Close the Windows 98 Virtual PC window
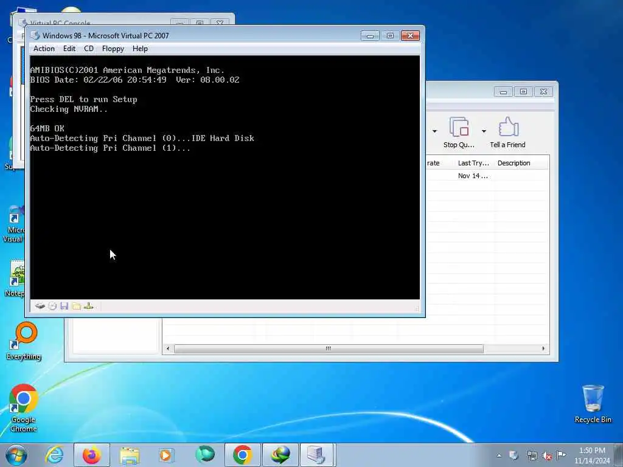The image size is (623, 467). (x=411, y=36)
